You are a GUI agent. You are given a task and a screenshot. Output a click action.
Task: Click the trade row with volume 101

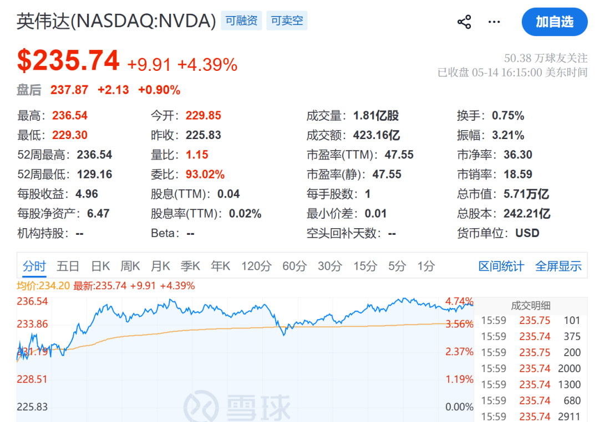click(x=531, y=321)
